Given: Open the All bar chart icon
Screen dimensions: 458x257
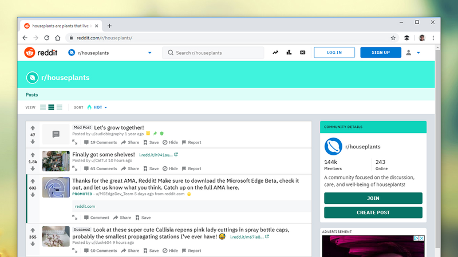Looking at the screenshot, I should [289, 53].
